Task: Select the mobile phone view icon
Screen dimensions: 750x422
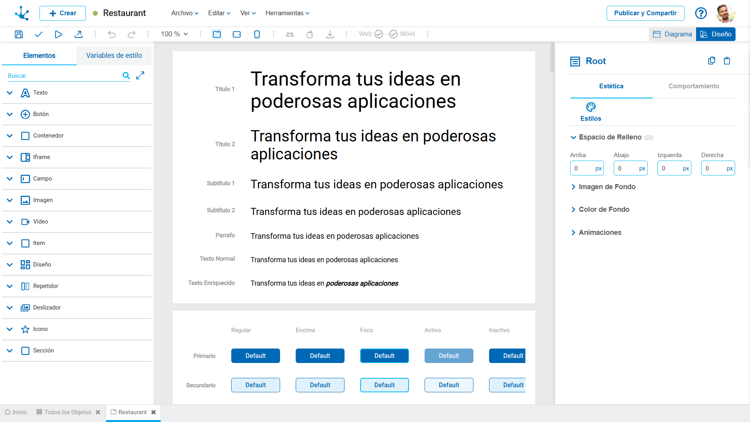Action: click(x=257, y=34)
